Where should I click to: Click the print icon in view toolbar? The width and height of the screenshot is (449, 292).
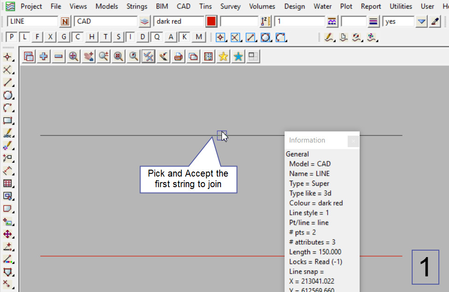pyautogui.click(x=178, y=57)
